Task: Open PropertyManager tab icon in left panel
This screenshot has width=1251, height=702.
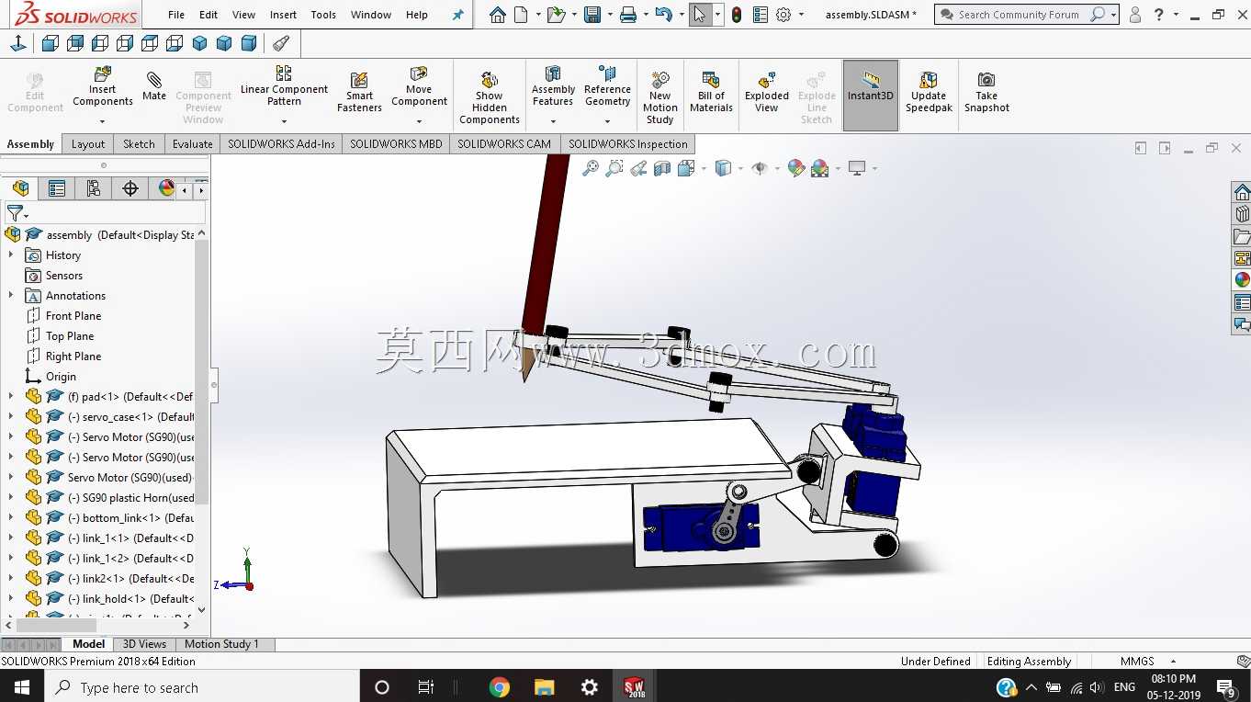Action: pyautogui.click(x=57, y=188)
